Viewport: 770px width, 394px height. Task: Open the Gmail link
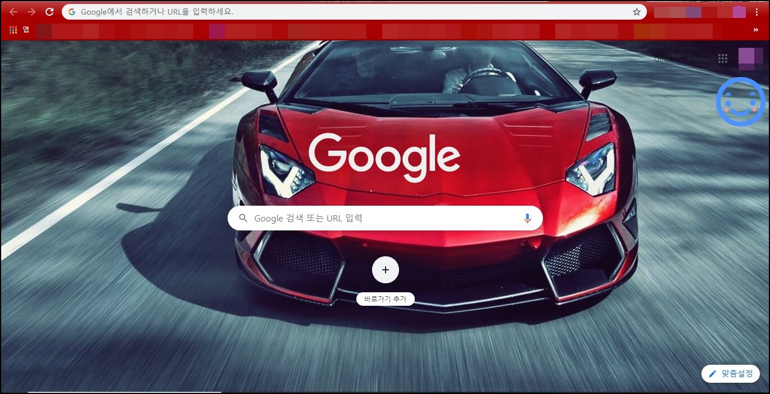[663, 58]
